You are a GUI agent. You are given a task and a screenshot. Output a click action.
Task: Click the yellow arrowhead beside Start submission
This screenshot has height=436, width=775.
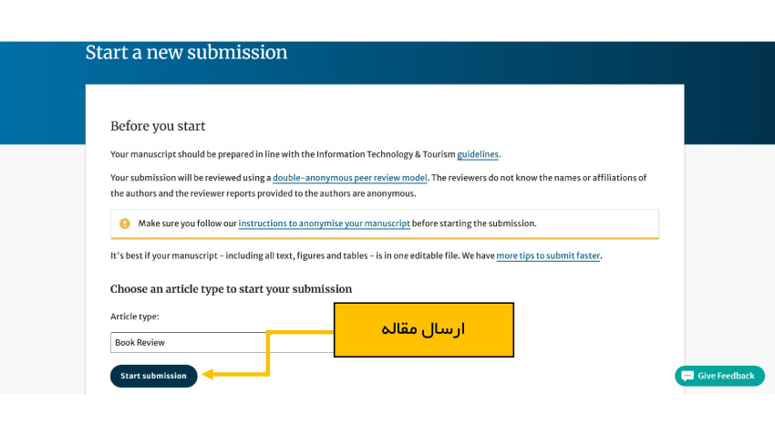208,375
